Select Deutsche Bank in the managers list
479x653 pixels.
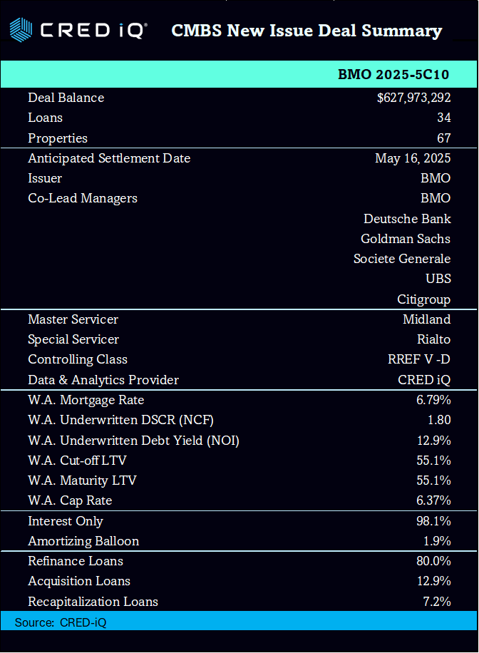(x=407, y=219)
